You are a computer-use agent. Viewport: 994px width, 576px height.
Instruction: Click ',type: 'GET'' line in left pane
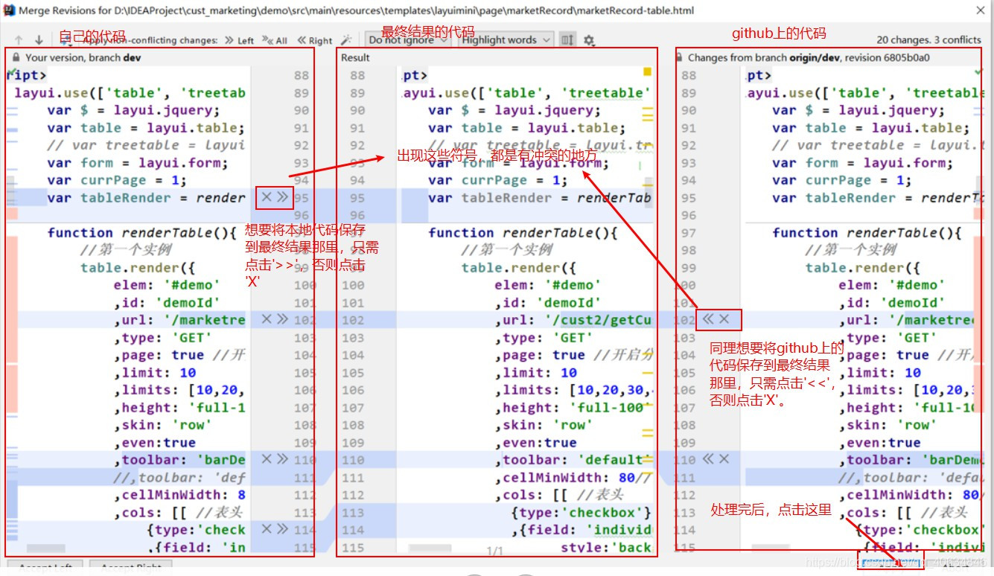tap(163, 338)
